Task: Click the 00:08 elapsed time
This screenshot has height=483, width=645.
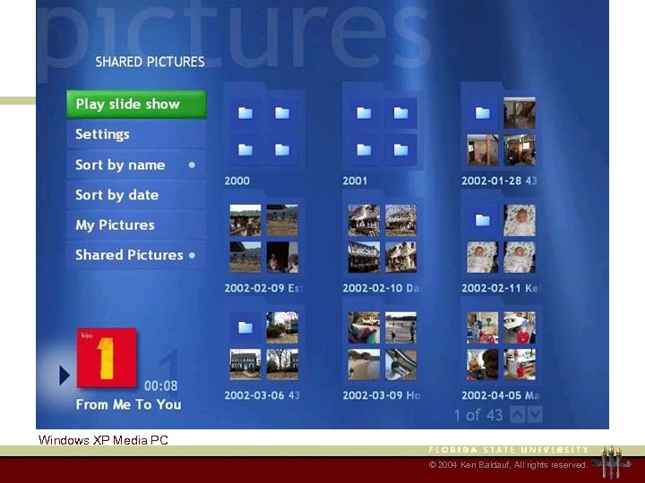Action: (x=161, y=386)
